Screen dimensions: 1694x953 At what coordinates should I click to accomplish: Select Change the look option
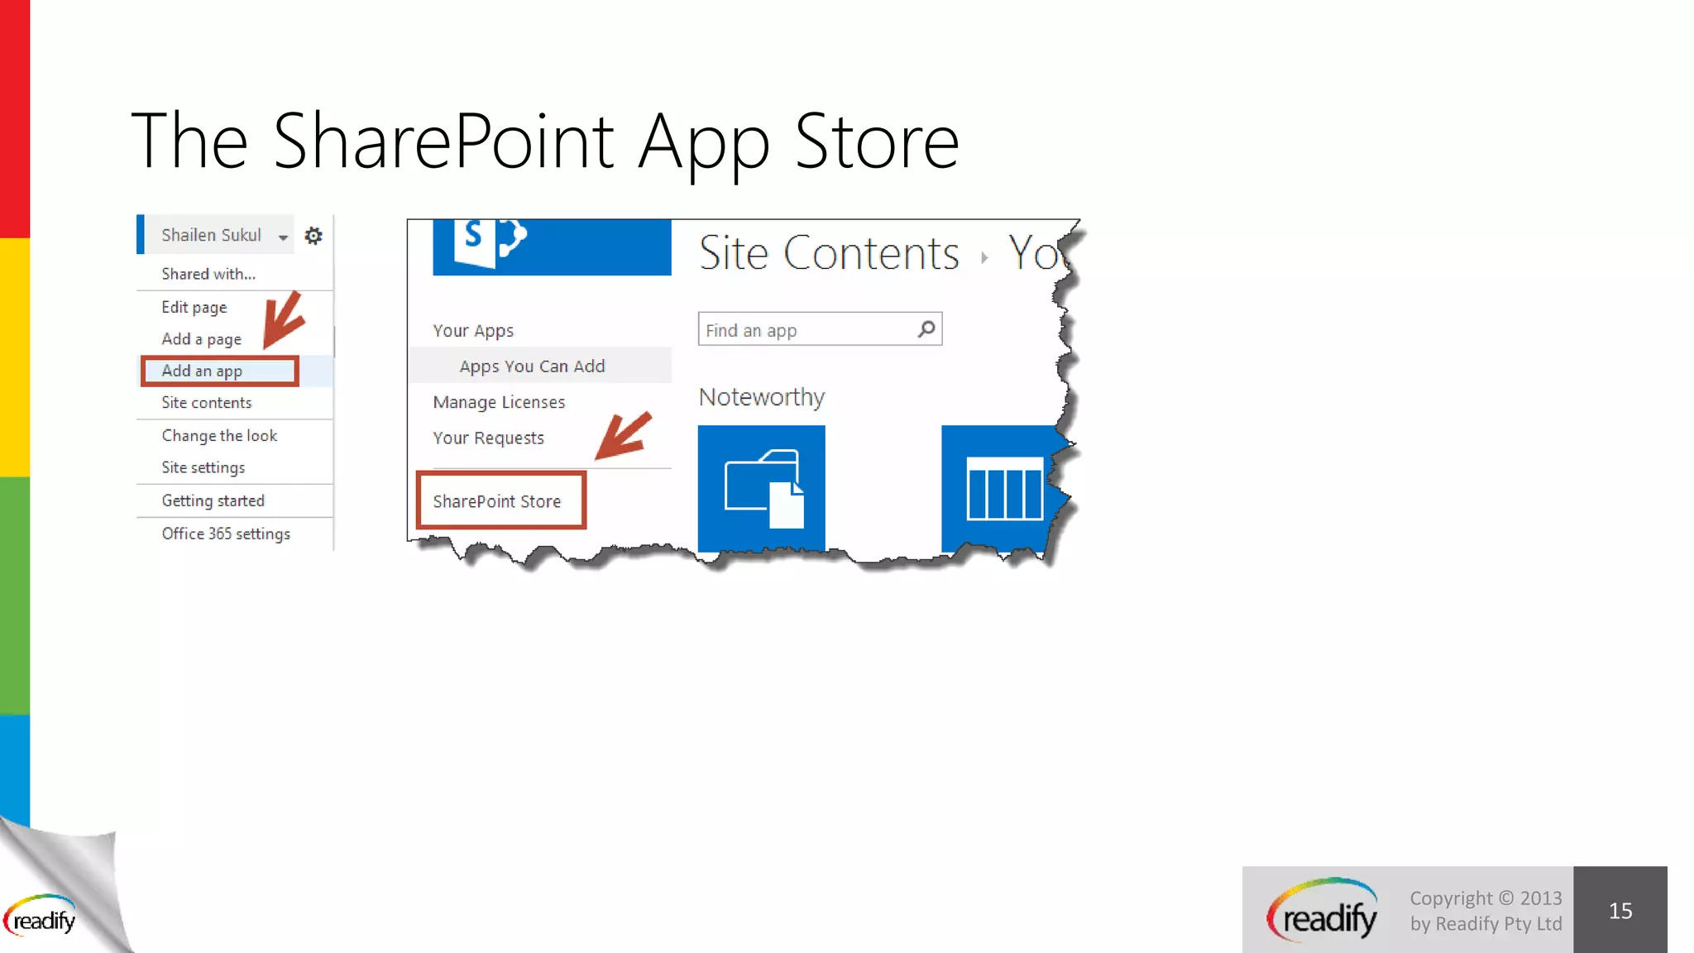(x=219, y=435)
